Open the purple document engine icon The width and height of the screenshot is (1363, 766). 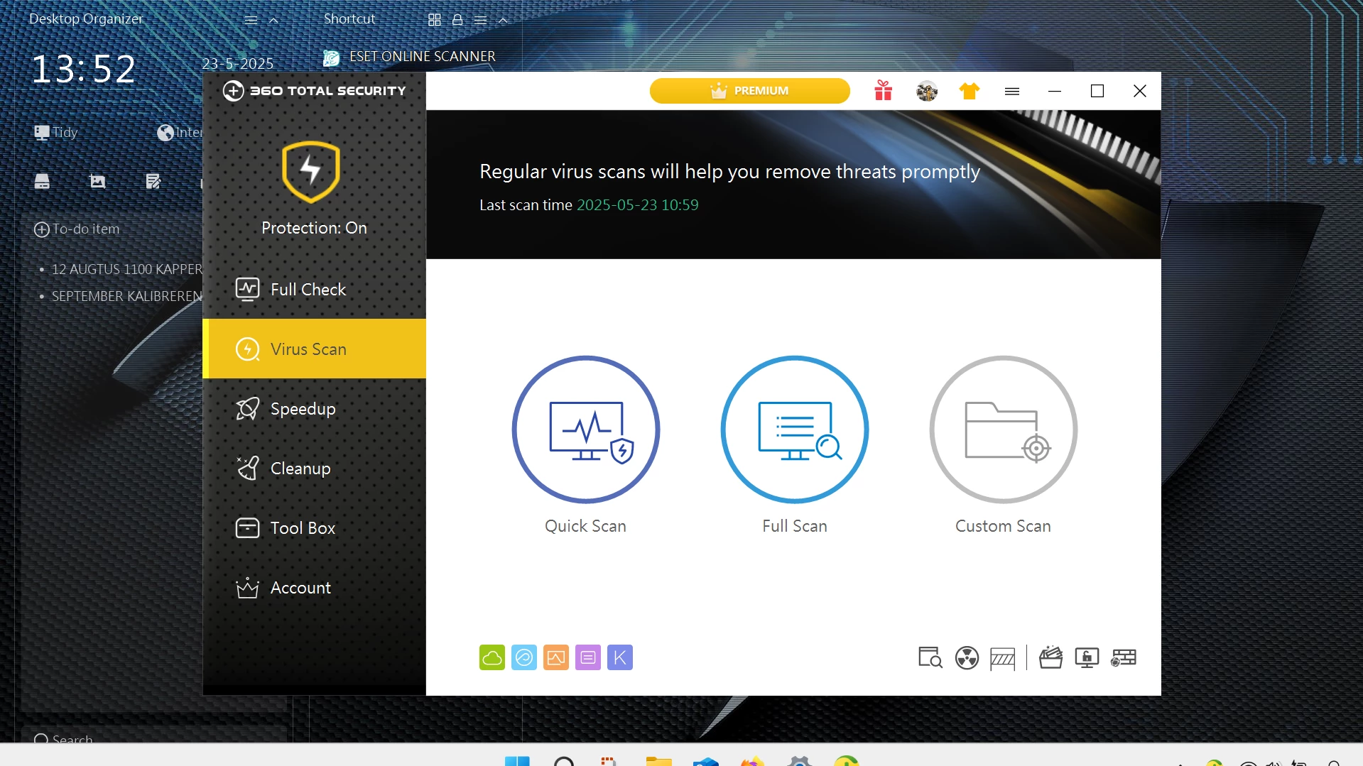click(588, 657)
